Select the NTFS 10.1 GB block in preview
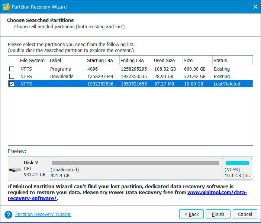 [237, 169]
